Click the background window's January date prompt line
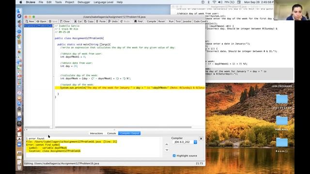310x174 pixels. coord(228,44)
